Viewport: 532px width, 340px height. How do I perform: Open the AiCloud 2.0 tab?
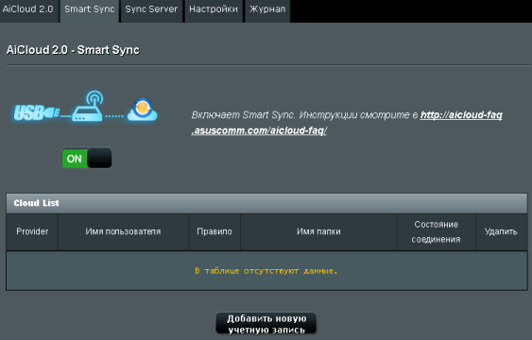point(29,10)
